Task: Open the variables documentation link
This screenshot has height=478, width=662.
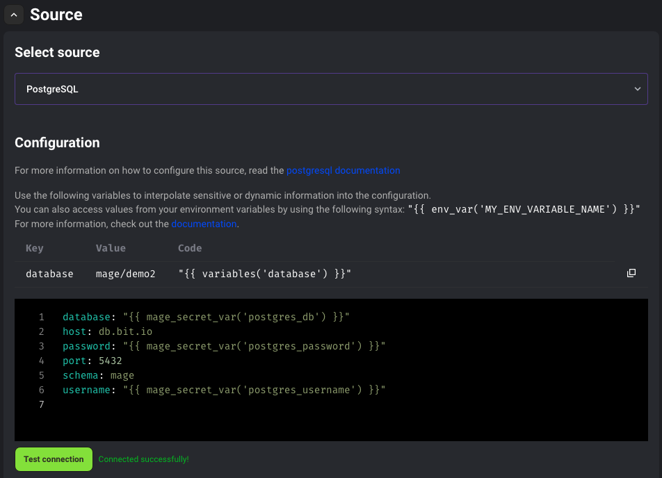Action: (x=204, y=224)
